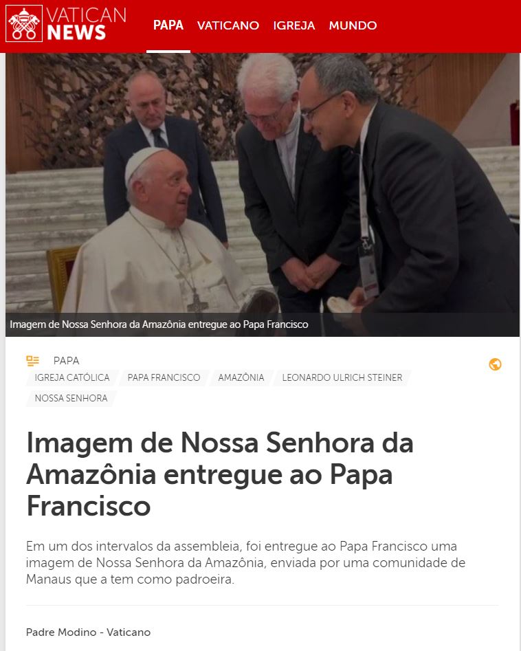Open the VATICANO menu item
The height and width of the screenshot is (651, 521).
pyautogui.click(x=228, y=25)
